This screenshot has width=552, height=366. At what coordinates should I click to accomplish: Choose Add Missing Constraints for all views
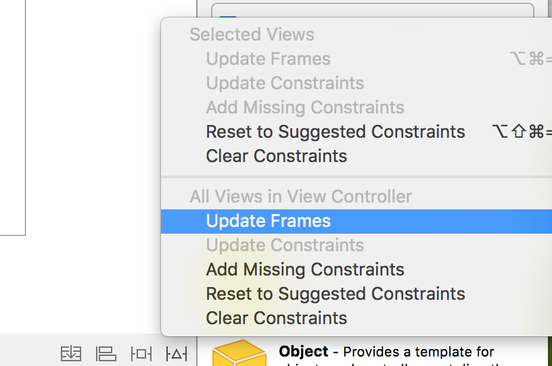tap(305, 269)
